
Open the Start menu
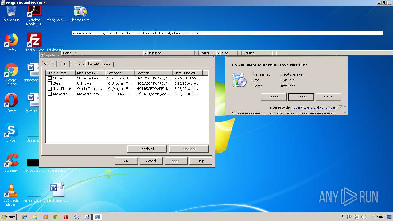[x=8, y=217]
